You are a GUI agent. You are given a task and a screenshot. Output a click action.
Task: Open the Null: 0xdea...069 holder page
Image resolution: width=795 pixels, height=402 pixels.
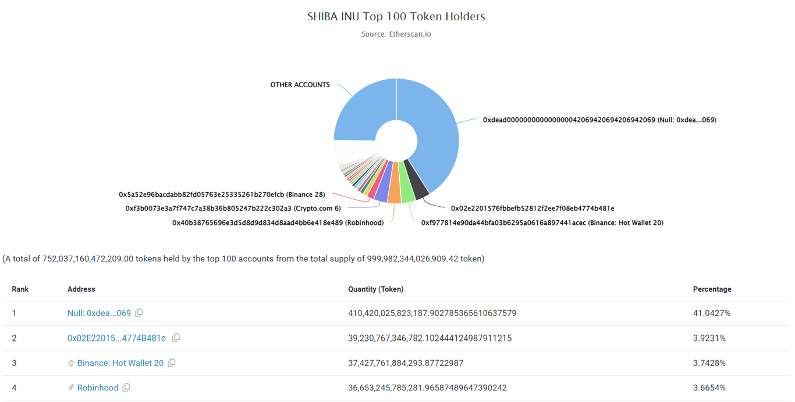point(100,313)
